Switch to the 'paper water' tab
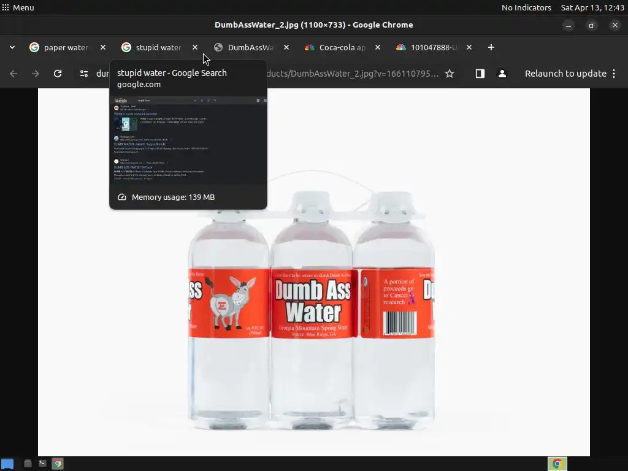628x471 pixels. [x=66, y=47]
